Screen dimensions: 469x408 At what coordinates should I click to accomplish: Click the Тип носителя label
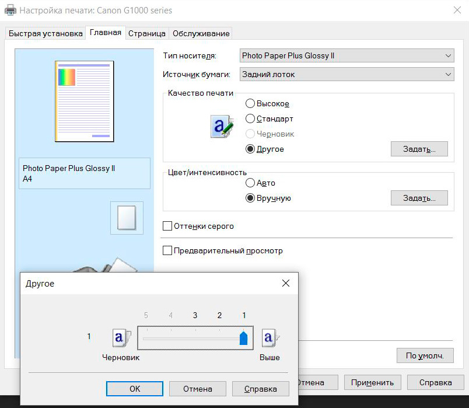(x=190, y=55)
